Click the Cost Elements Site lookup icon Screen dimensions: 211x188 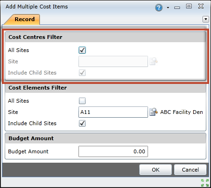(154, 112)
